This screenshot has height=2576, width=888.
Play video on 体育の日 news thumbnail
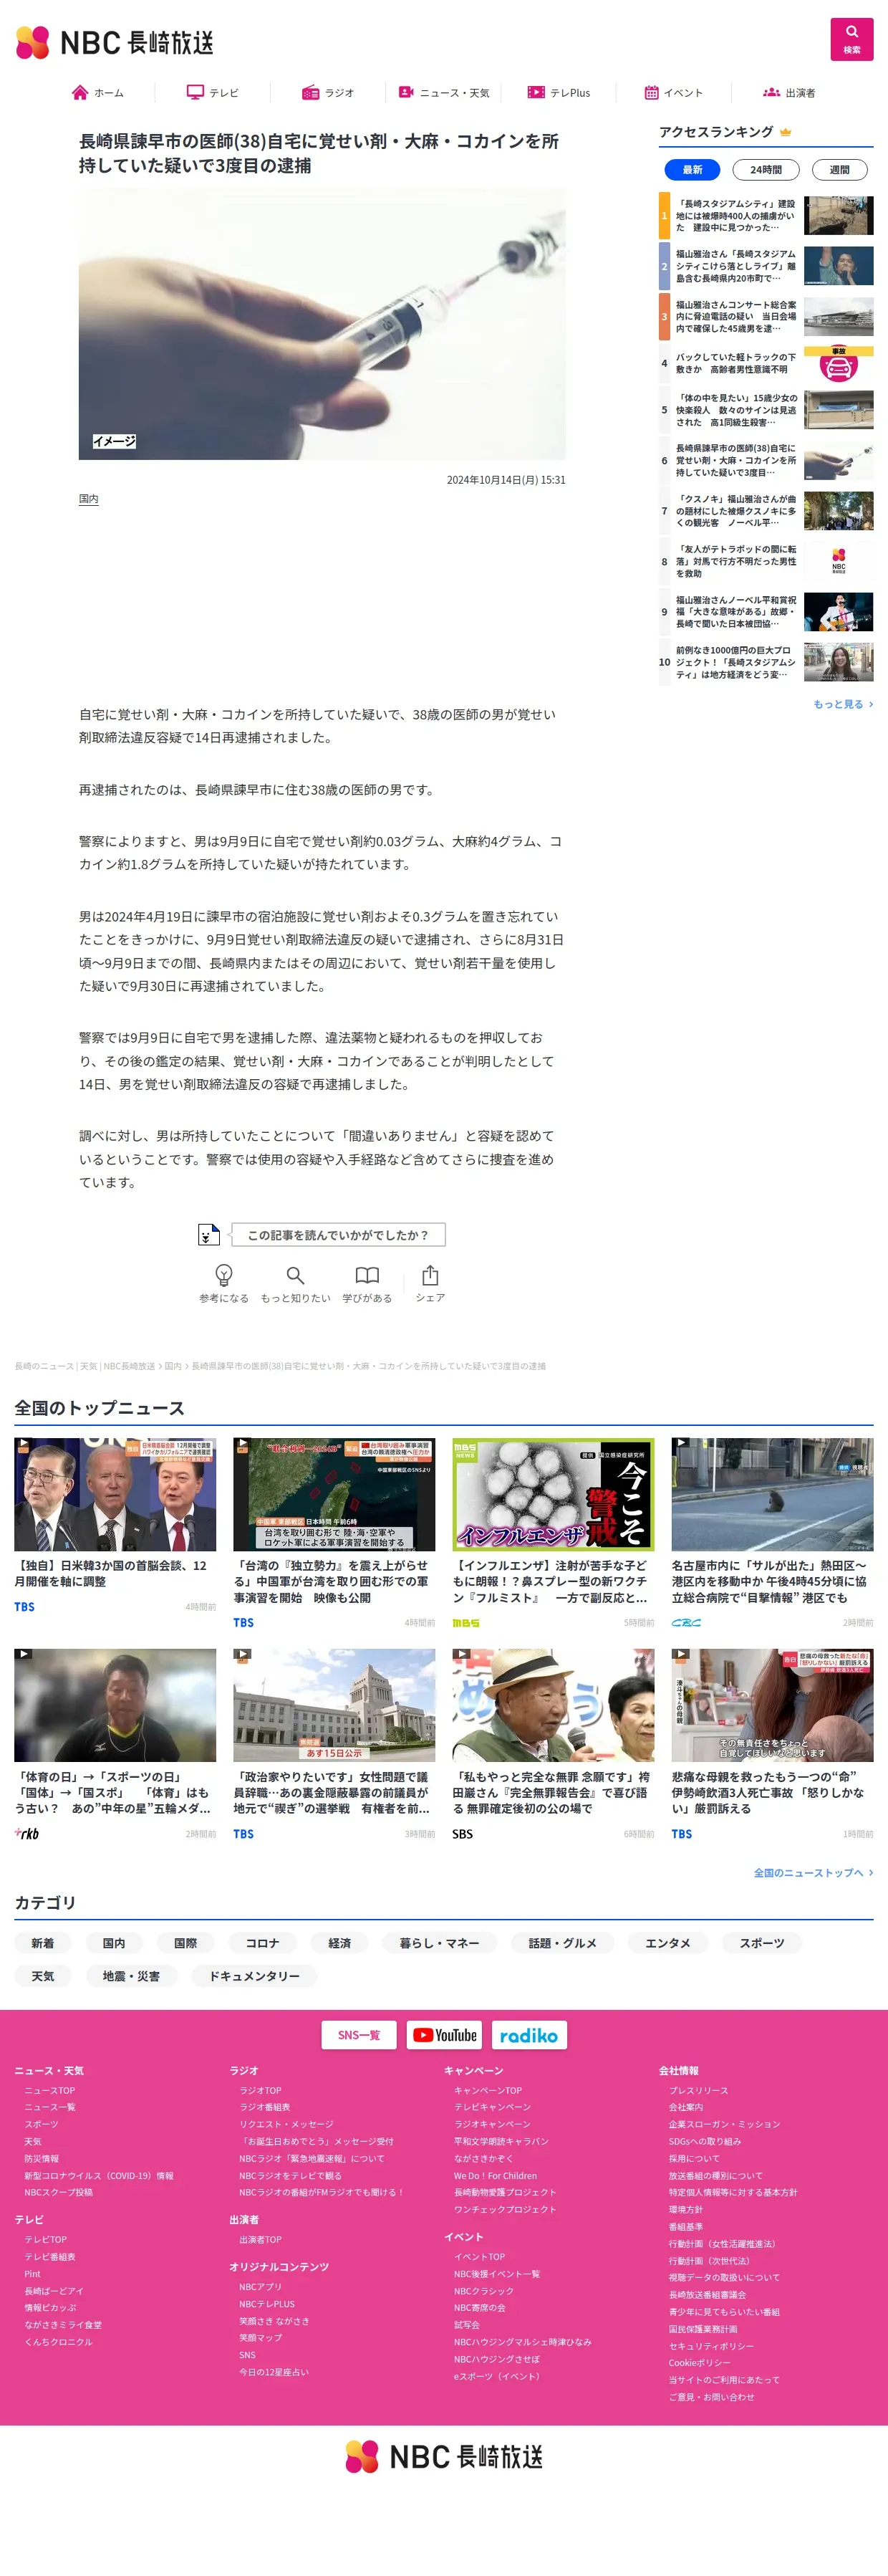coord(115,1705)
